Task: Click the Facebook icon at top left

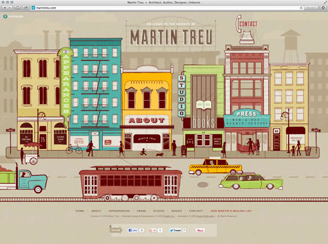Action: click(5, 17)
